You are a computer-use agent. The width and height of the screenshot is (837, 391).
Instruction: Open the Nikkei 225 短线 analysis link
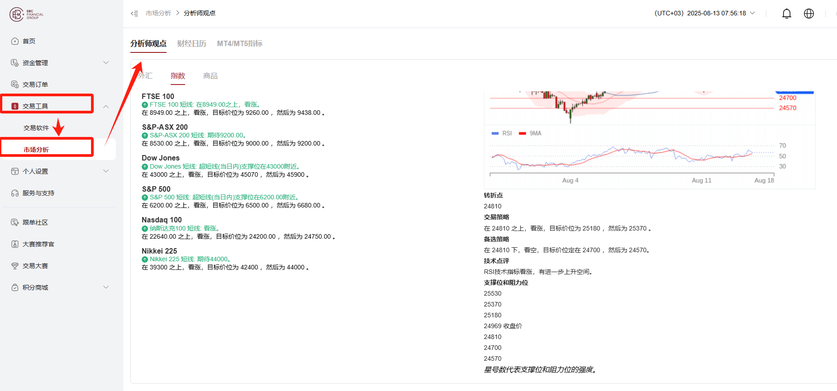191,259
